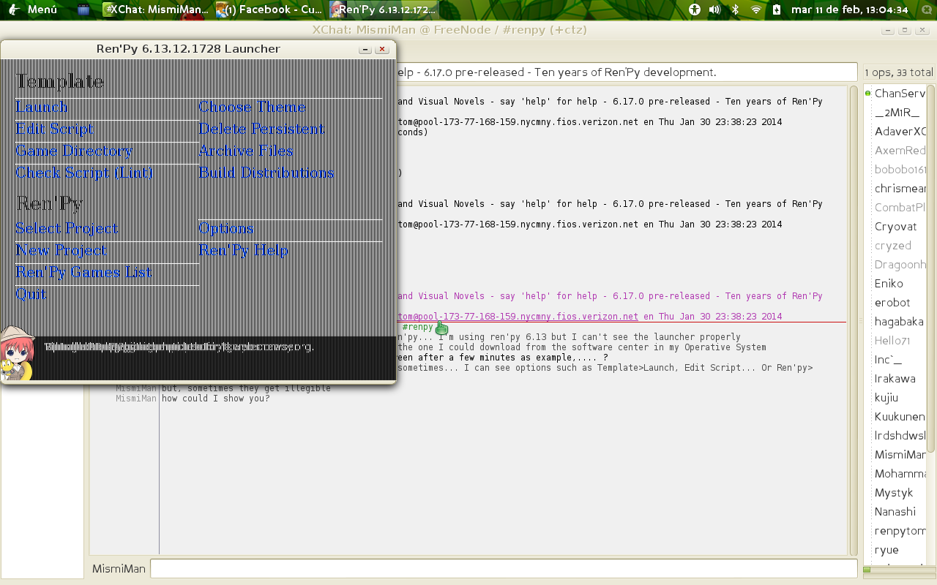Click Choose Theme in the launcher
The image size is (937, 585).
pos(252,107)
